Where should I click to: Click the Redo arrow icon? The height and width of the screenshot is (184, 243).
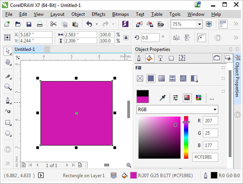pyautogui.click(x=106, y=24)
